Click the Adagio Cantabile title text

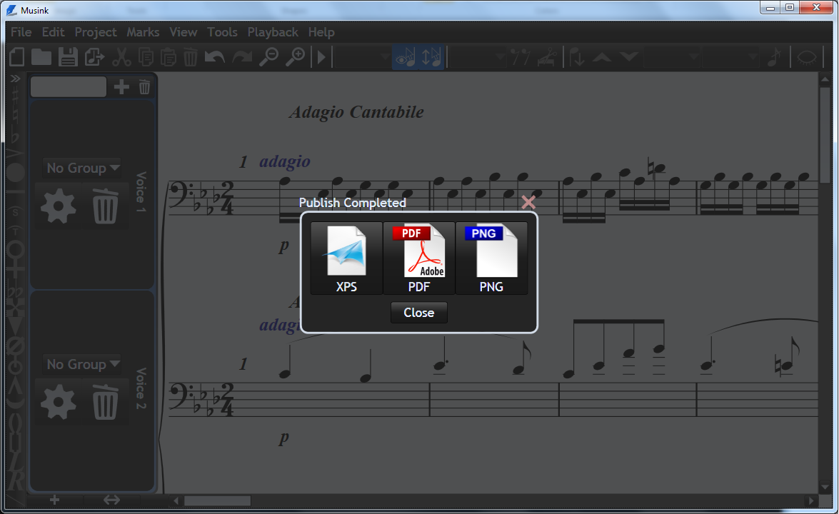(x=356, y=112)
